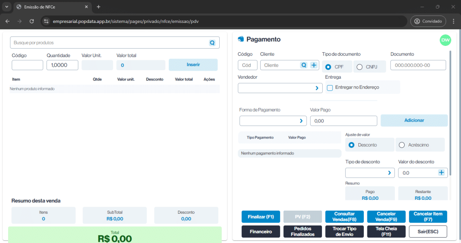Open the Forma de Pagamento dropdown
The image size is (461, 243).
tap(301, 121)
